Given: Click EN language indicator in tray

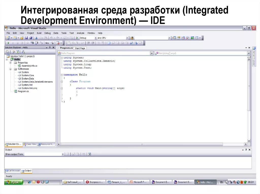Looking at the screenshot, I should pos(221,182).
